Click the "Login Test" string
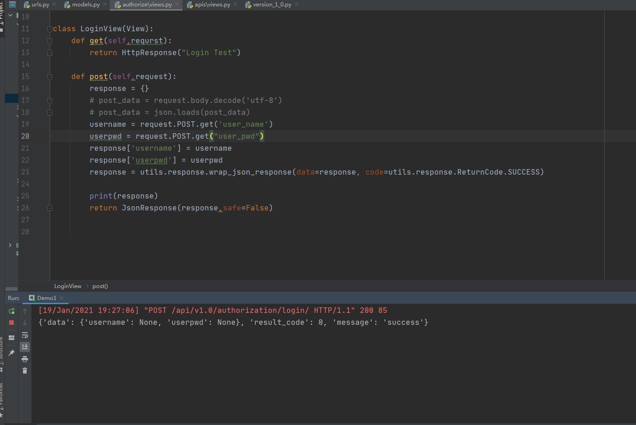636x425 pixels. pyautogui.click(x=209, y=53)
